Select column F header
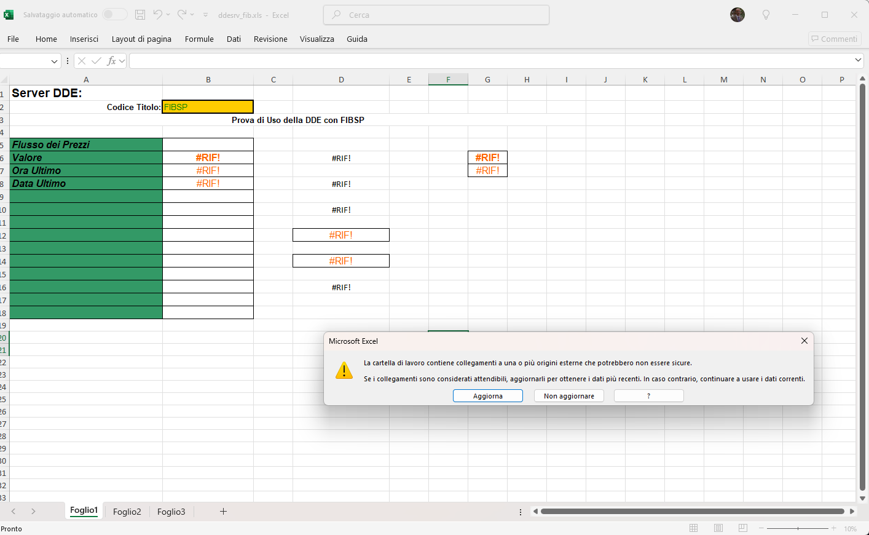The image size is (869, 535). (x=448, y=79)
